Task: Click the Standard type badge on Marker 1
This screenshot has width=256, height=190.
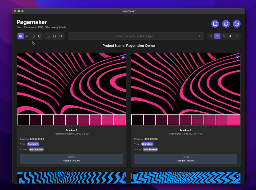Action: click(x=33, y=144)
